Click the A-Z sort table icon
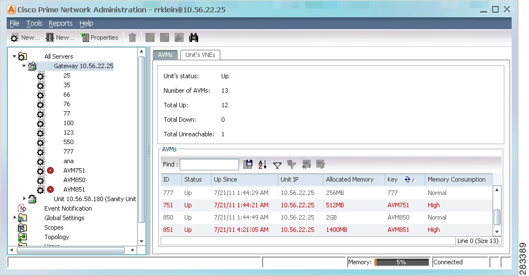Screen dimensions: 529x276 263,164
